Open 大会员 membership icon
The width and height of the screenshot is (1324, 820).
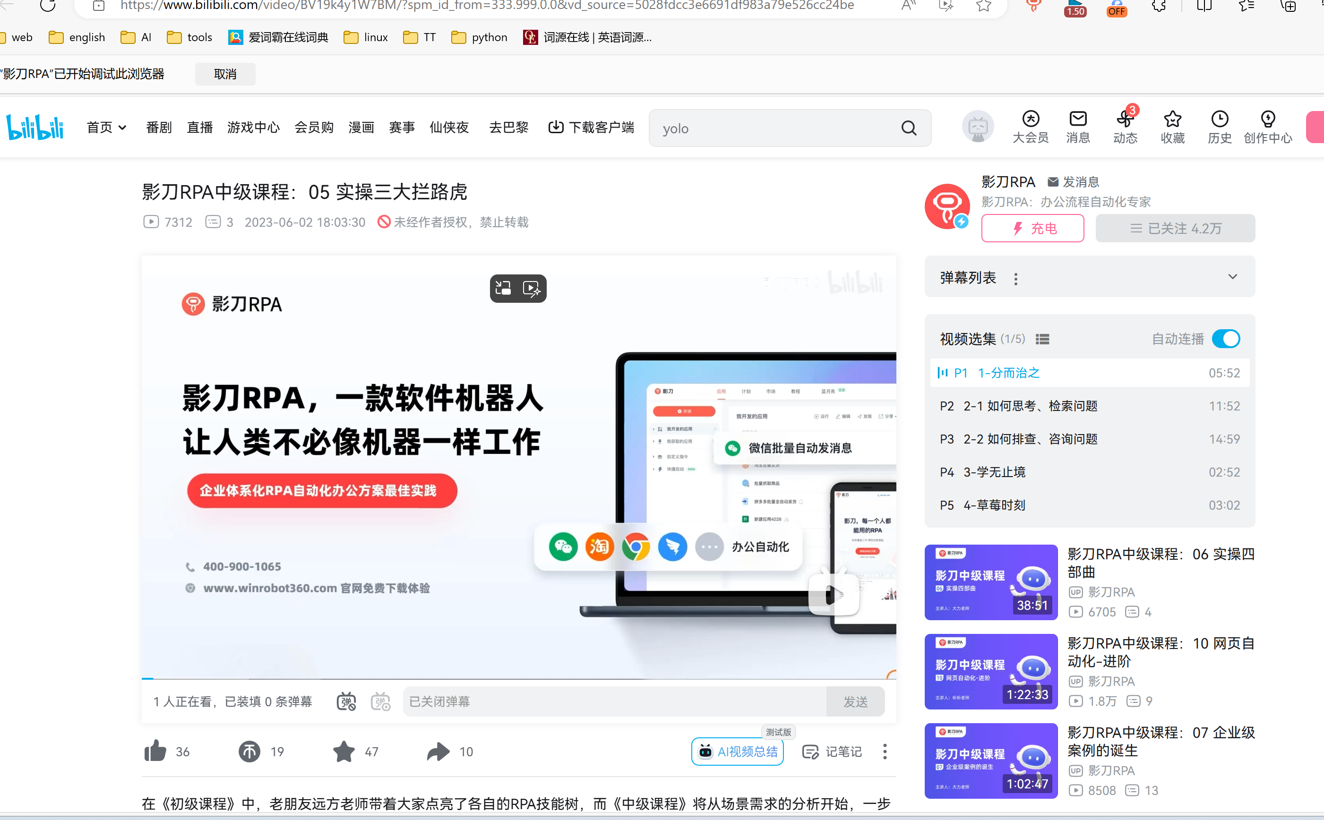tap(1031, 127)
